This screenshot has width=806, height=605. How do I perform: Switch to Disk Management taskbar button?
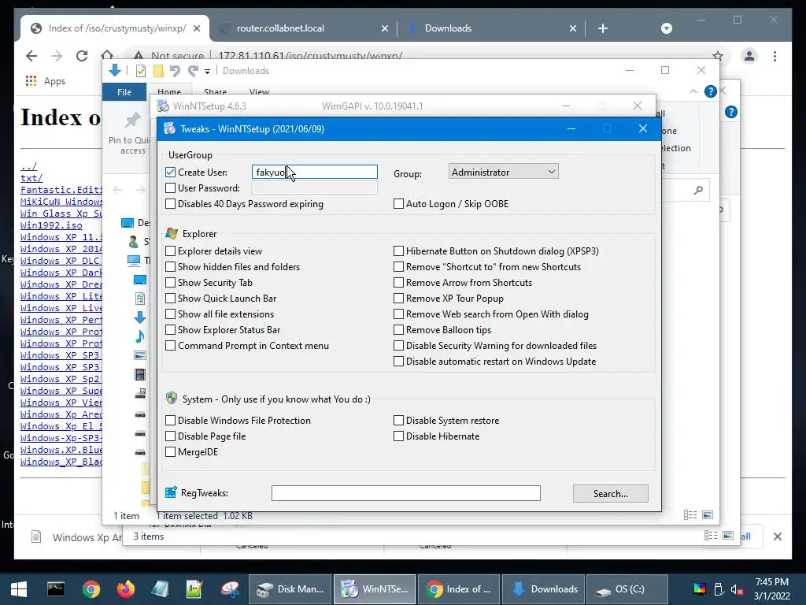tap(291, 589)
